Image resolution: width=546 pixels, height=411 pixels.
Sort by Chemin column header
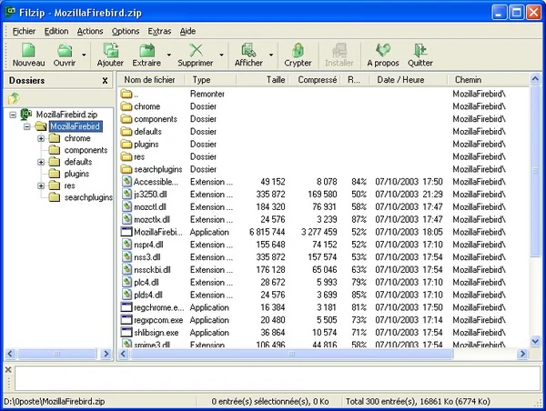(489, 80)
